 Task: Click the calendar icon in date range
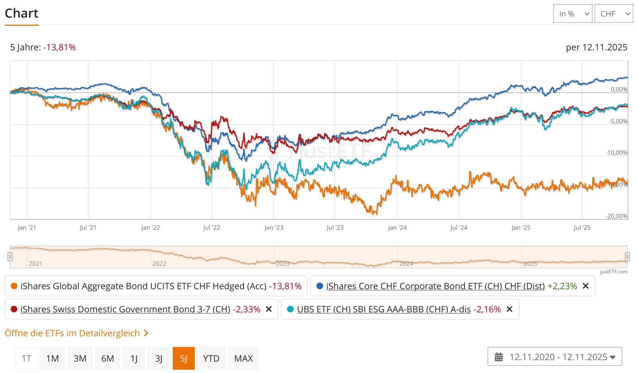[x=499, y=357]
